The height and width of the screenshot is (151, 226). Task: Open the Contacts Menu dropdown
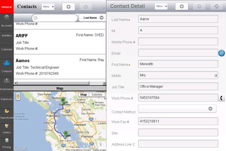[48, 7]
